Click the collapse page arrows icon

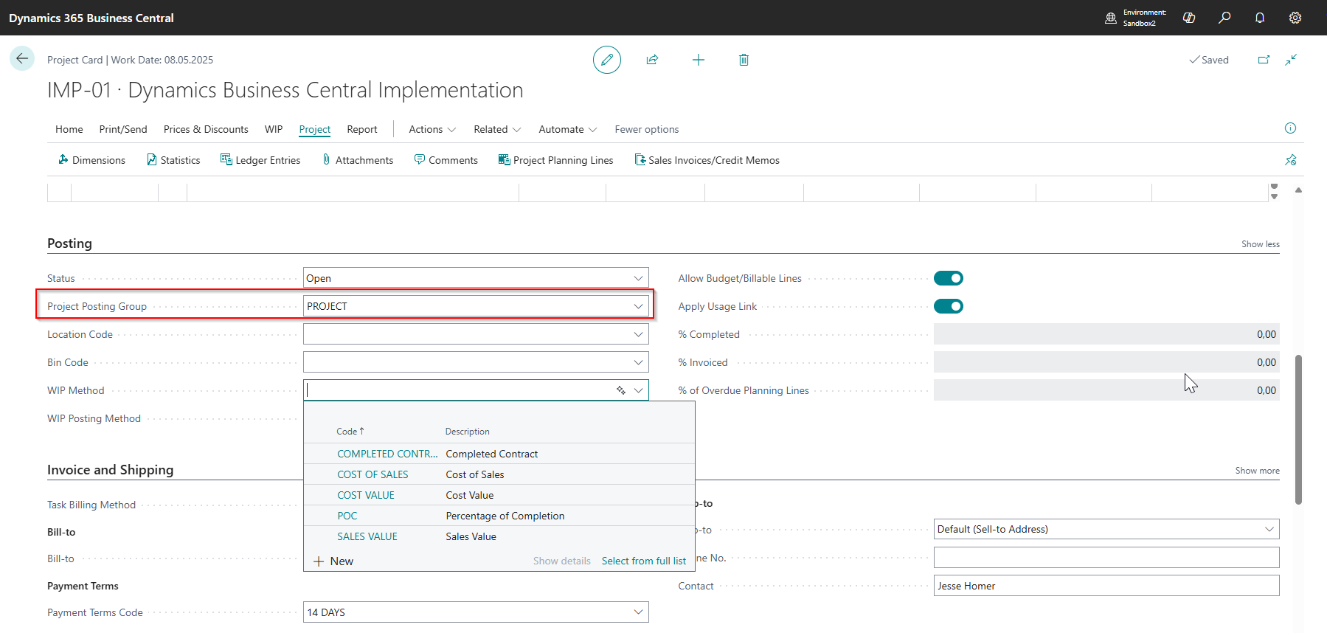point(1291,60)
